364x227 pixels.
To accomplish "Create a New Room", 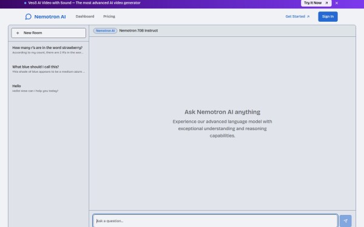I will (x=49, y=33).
